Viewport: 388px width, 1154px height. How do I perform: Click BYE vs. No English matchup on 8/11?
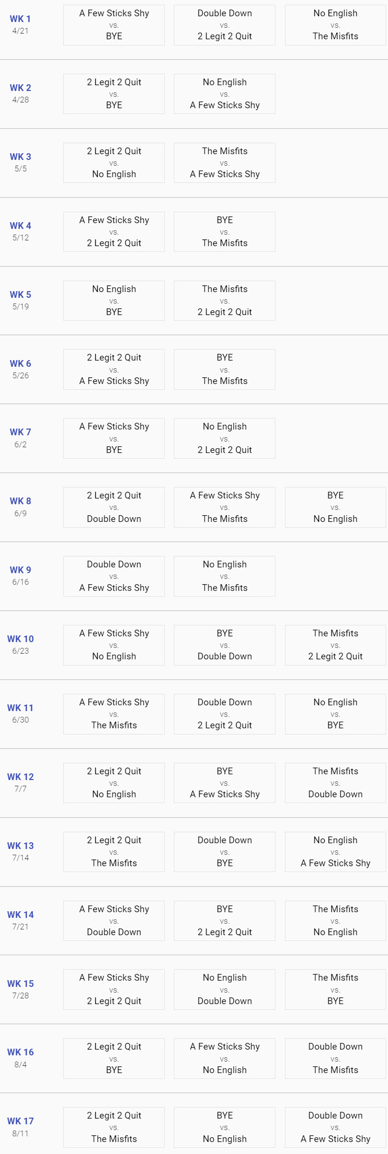[225, 1127]
